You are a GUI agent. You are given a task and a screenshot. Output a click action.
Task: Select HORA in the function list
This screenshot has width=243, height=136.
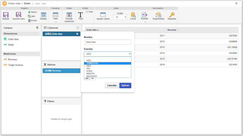[x=108, y=71]
